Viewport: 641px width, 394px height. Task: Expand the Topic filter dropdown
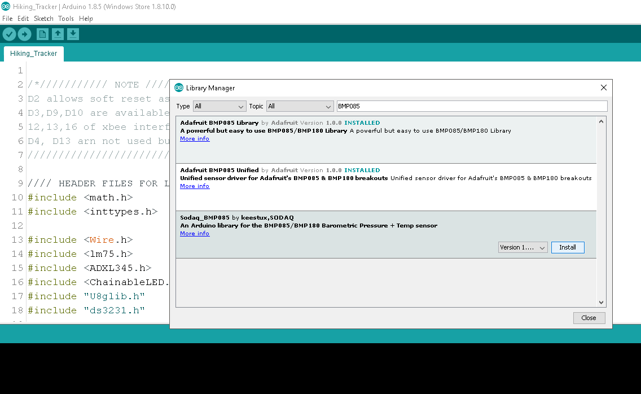pyautogui.click(x=300, y=106)
